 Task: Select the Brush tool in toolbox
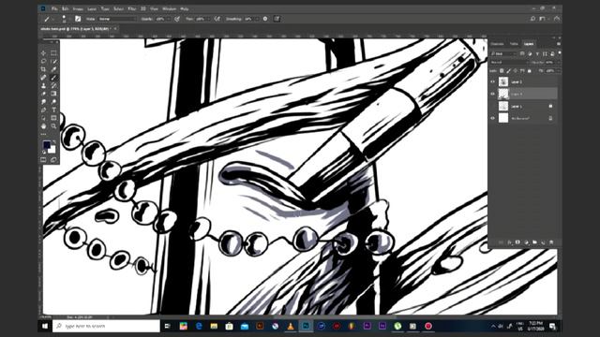pyautogui.click(x=53, y=78)
